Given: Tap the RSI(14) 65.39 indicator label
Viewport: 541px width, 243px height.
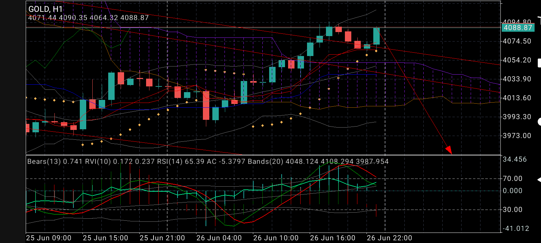Looking at the screenshot, I should 181,161.
